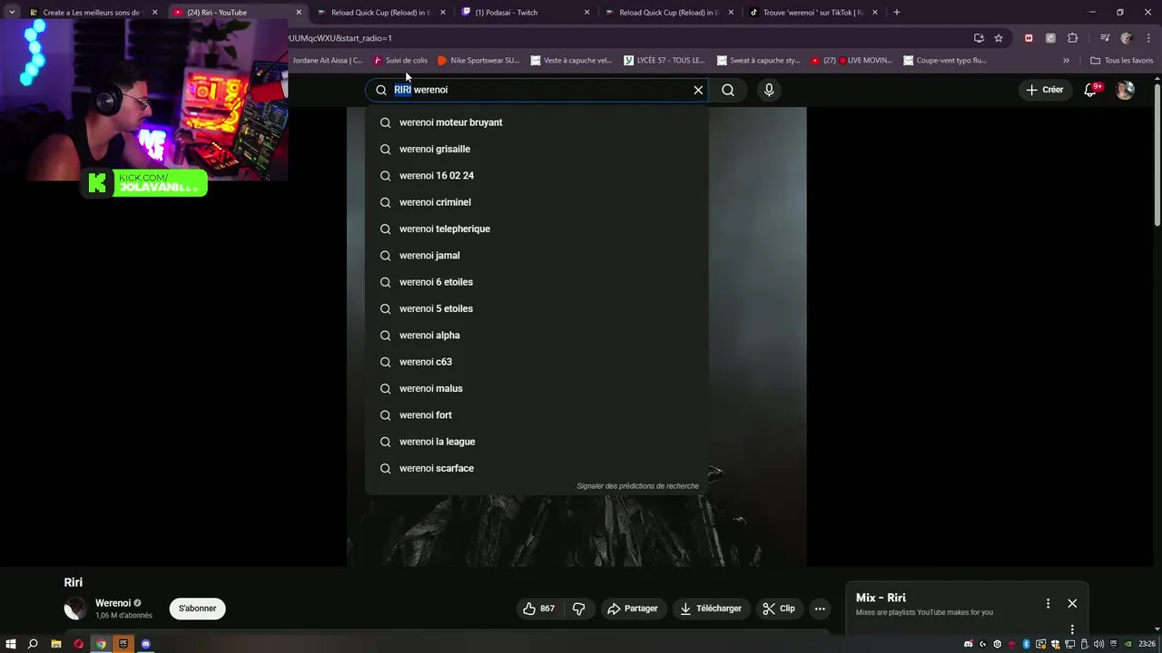The height and width of the screenshot is (653, 1162).
Task: Open YouTube notifications bell
Action: pos(1091,90)
